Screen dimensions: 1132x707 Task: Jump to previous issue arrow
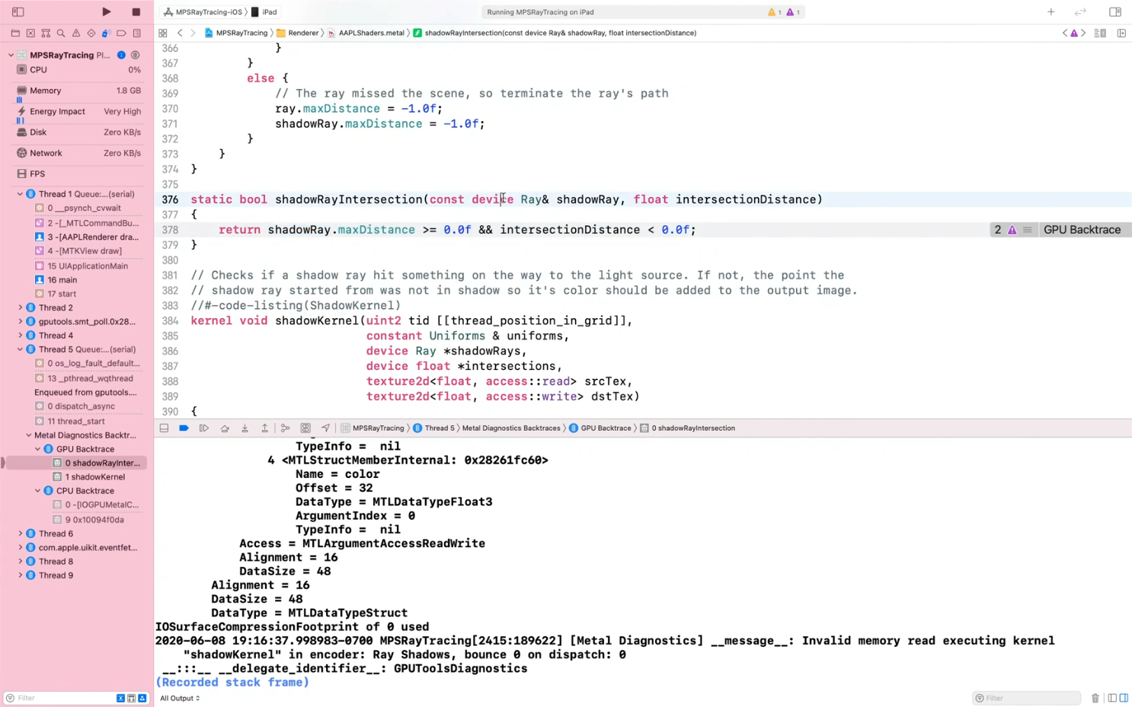click(x=1065, y=33)
